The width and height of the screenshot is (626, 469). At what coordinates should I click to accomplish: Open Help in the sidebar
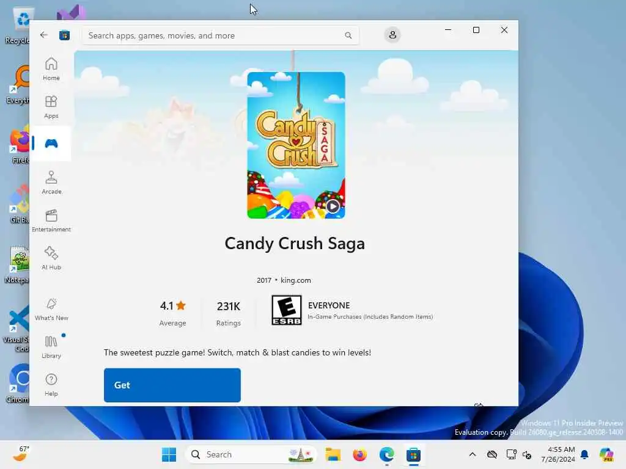point(51,385)
